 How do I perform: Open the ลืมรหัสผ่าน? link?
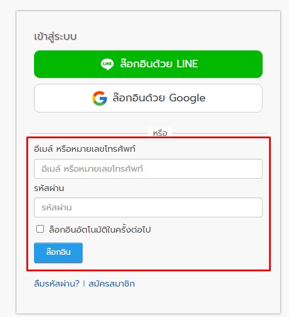coord(57,284)
